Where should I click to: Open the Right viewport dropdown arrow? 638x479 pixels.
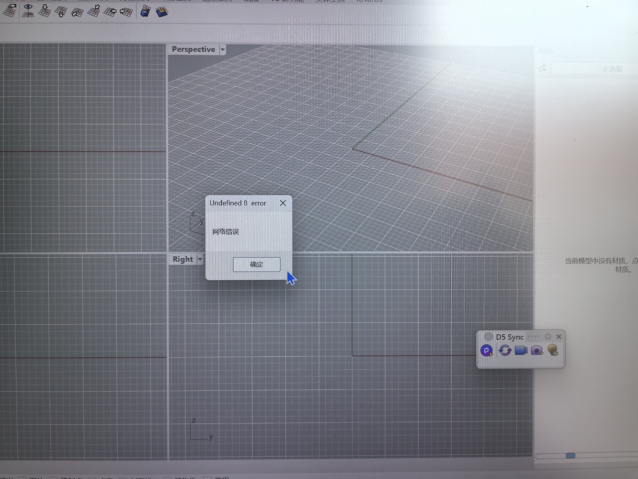[x=200, y=259]
